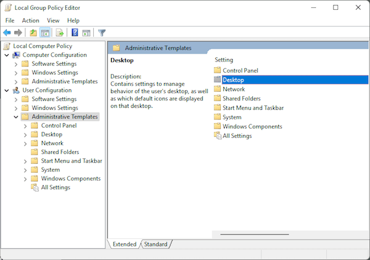The width and height of the screenshot is (370, 260).
Task: Open the Help menu
Action: point(73,20)
